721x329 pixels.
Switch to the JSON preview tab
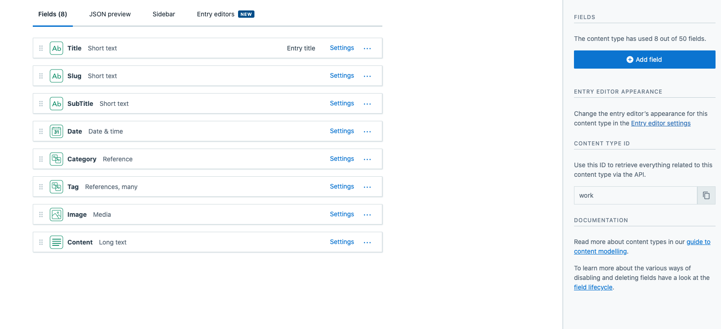[110, 14]
